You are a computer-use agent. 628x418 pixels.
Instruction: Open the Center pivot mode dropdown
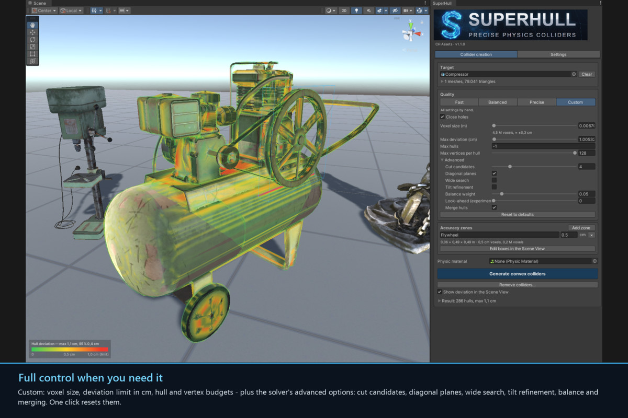tap(44, 10)
